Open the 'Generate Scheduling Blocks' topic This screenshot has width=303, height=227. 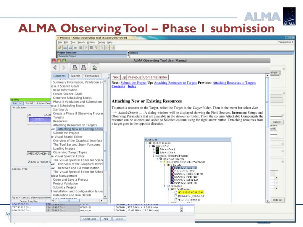72,98
